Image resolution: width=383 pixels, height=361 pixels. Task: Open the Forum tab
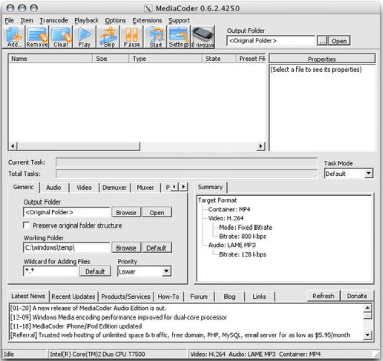(x=199, y=297)
